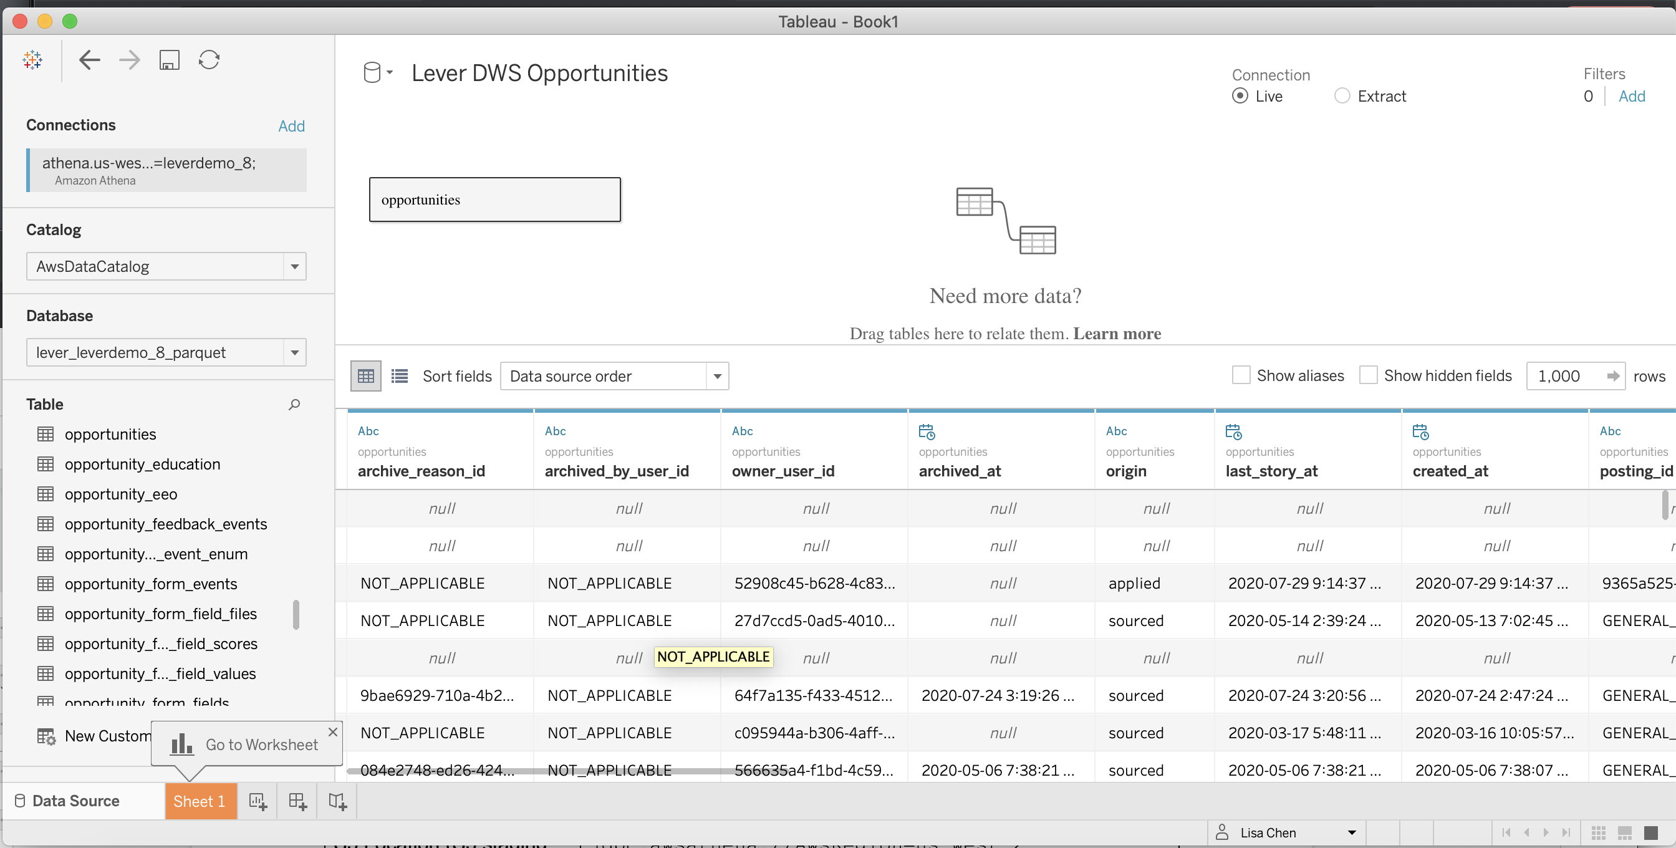
Task: Switch to the Sheet 1 tab
Action: pos(200,801)
